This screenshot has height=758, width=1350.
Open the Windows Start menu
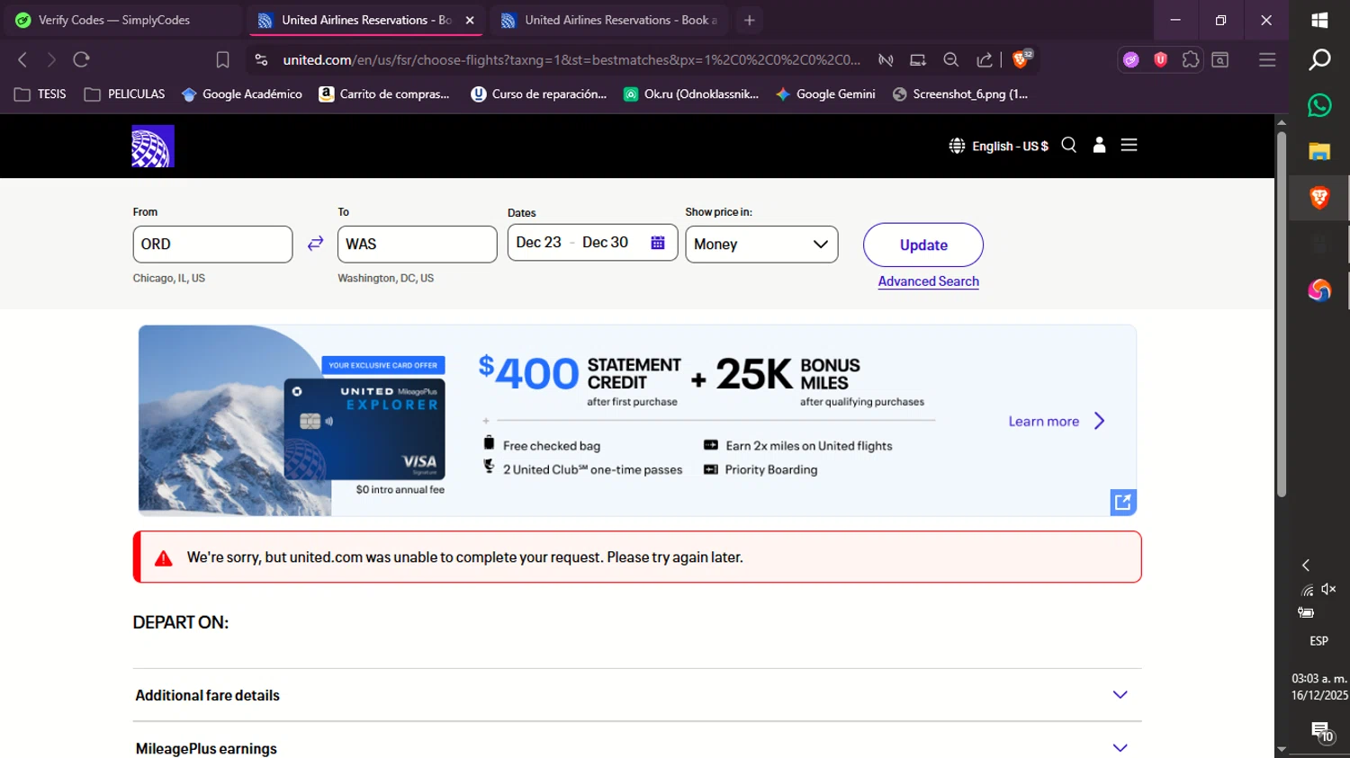[x=1319, y=20]
